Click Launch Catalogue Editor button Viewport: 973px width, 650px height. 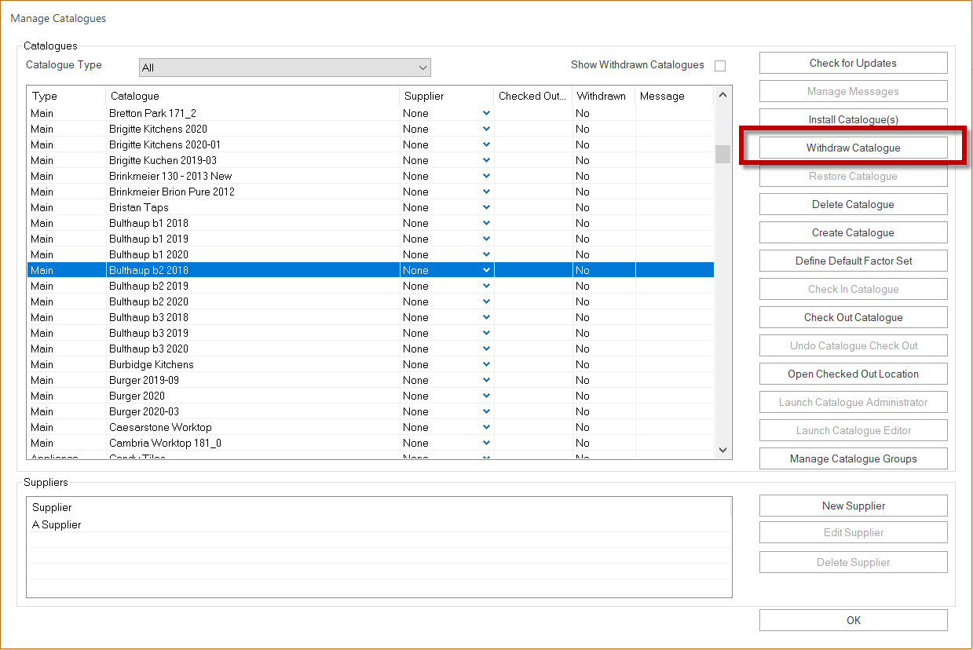853,430
